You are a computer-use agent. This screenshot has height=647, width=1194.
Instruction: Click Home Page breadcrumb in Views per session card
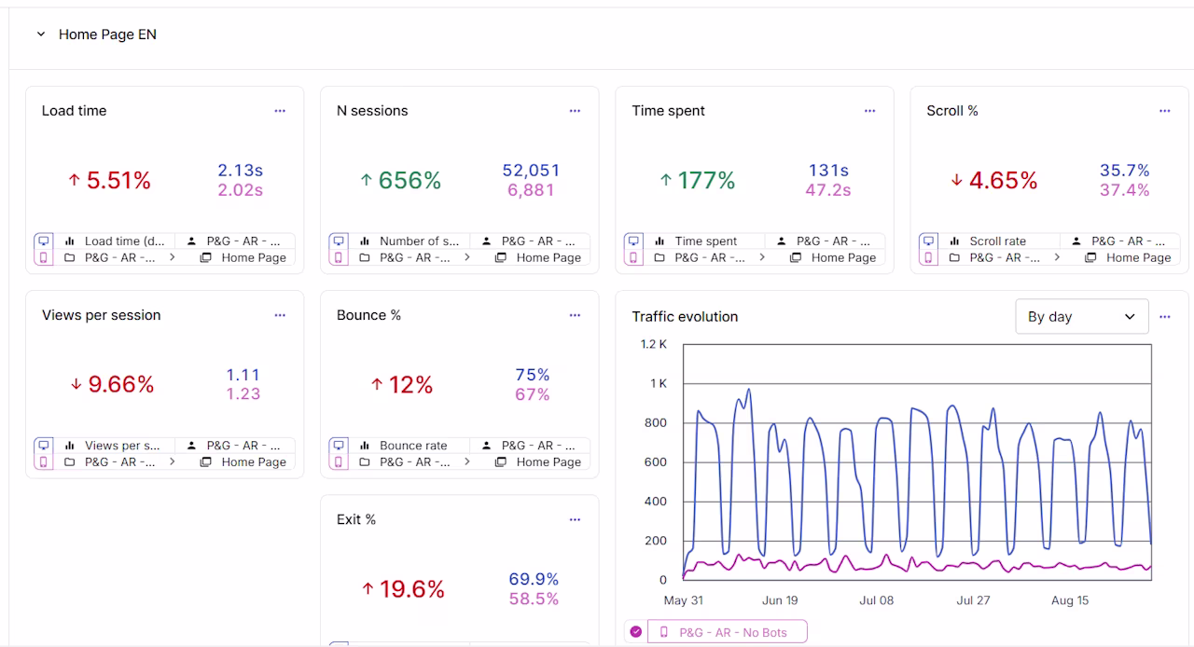click(x=254, y=461)
